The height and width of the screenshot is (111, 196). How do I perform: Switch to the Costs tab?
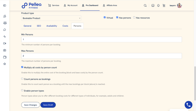(65, 26)
